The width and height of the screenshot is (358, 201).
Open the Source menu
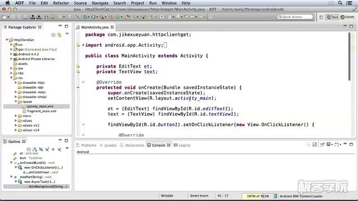tap(80, 3)
